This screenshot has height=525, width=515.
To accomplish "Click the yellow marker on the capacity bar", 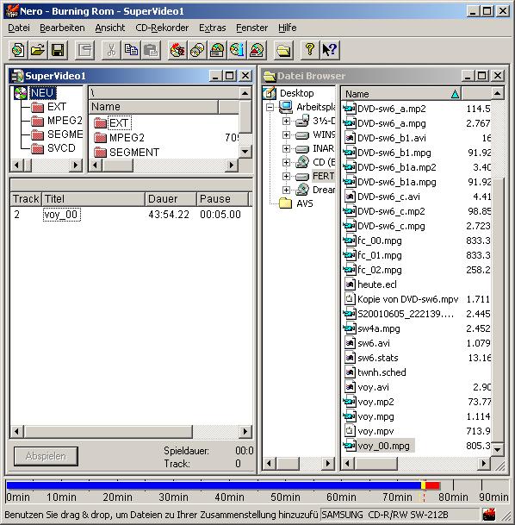I will click(423, 485).
